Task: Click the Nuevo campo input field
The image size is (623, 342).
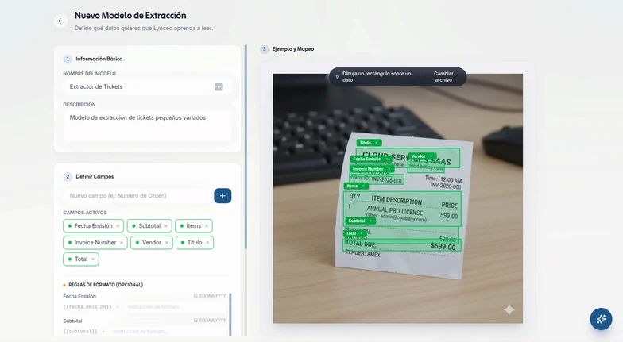Action: (137, 195)
